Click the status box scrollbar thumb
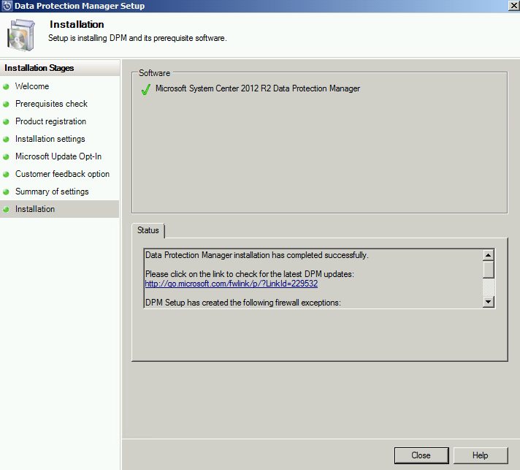520x470 pixels. (x=488, y=270)
